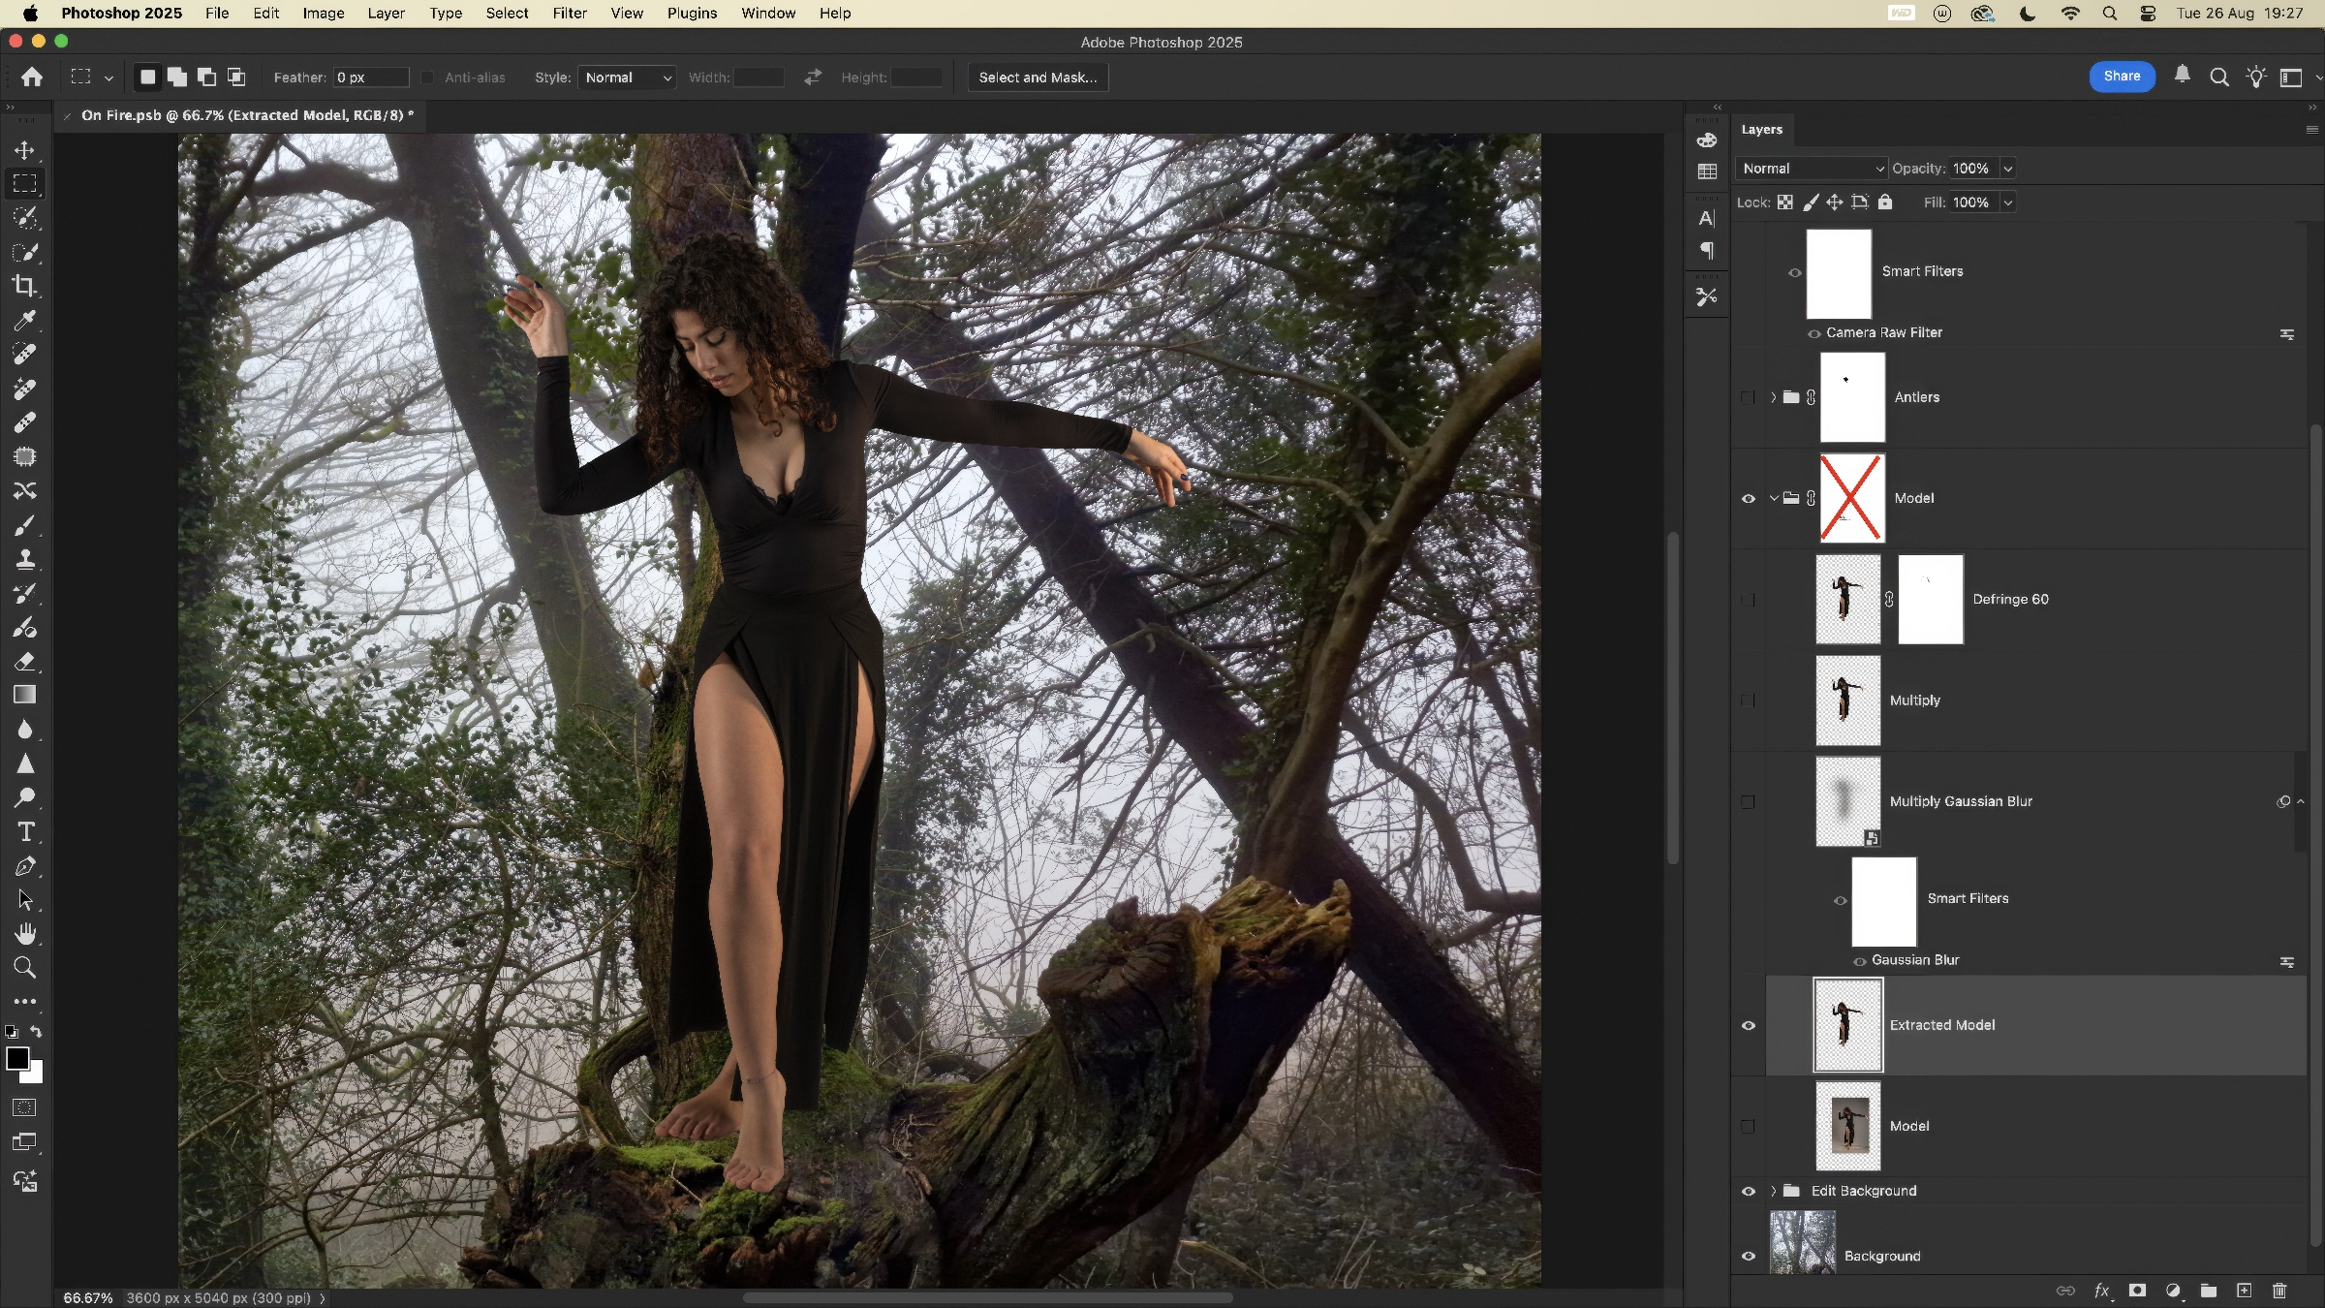2325x1308 pixels.
Task: Click the blue Share button
Action: coord(2122,77)
